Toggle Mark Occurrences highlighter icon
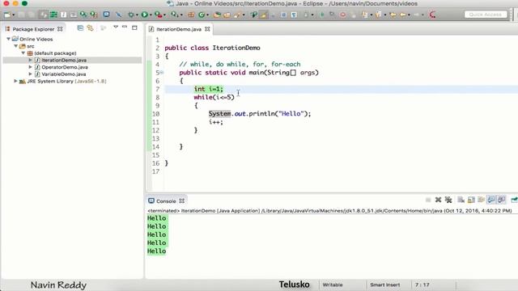 pyautogui.click(x=264, y=15)
